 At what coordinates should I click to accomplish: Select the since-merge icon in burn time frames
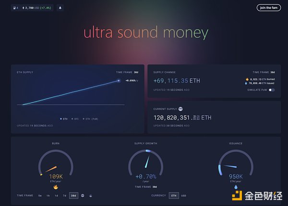(x=83, y=195)
